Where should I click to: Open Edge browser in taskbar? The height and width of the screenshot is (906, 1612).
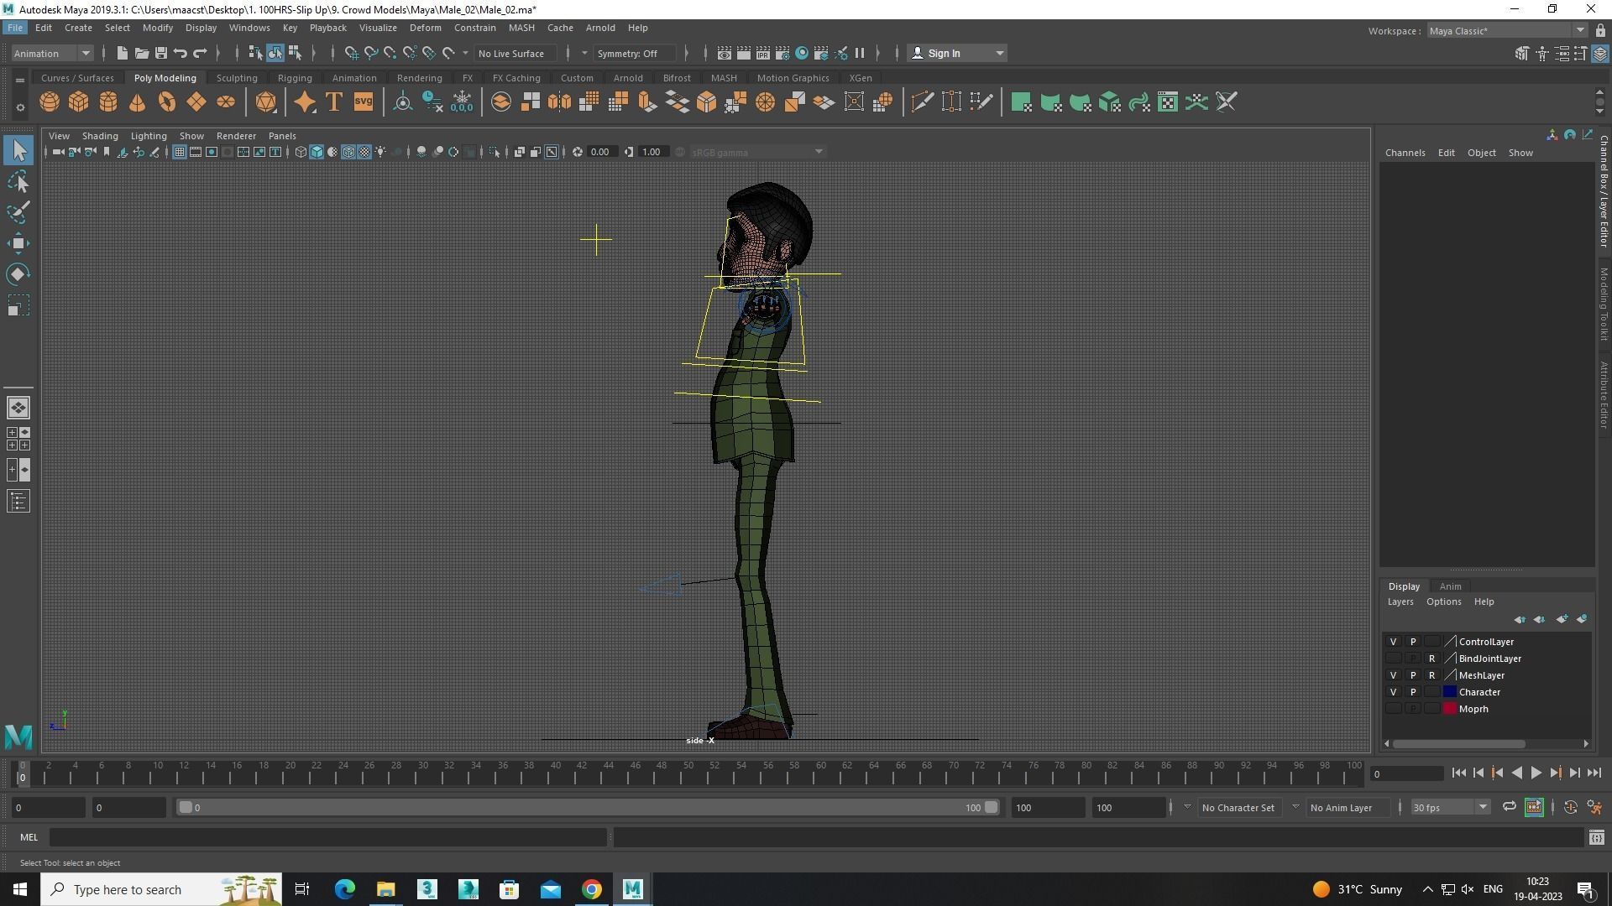[345, 889]
